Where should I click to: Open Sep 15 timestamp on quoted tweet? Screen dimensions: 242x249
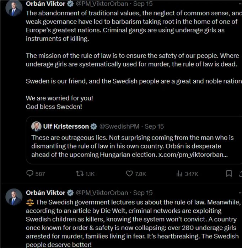(x=154, y=126)
